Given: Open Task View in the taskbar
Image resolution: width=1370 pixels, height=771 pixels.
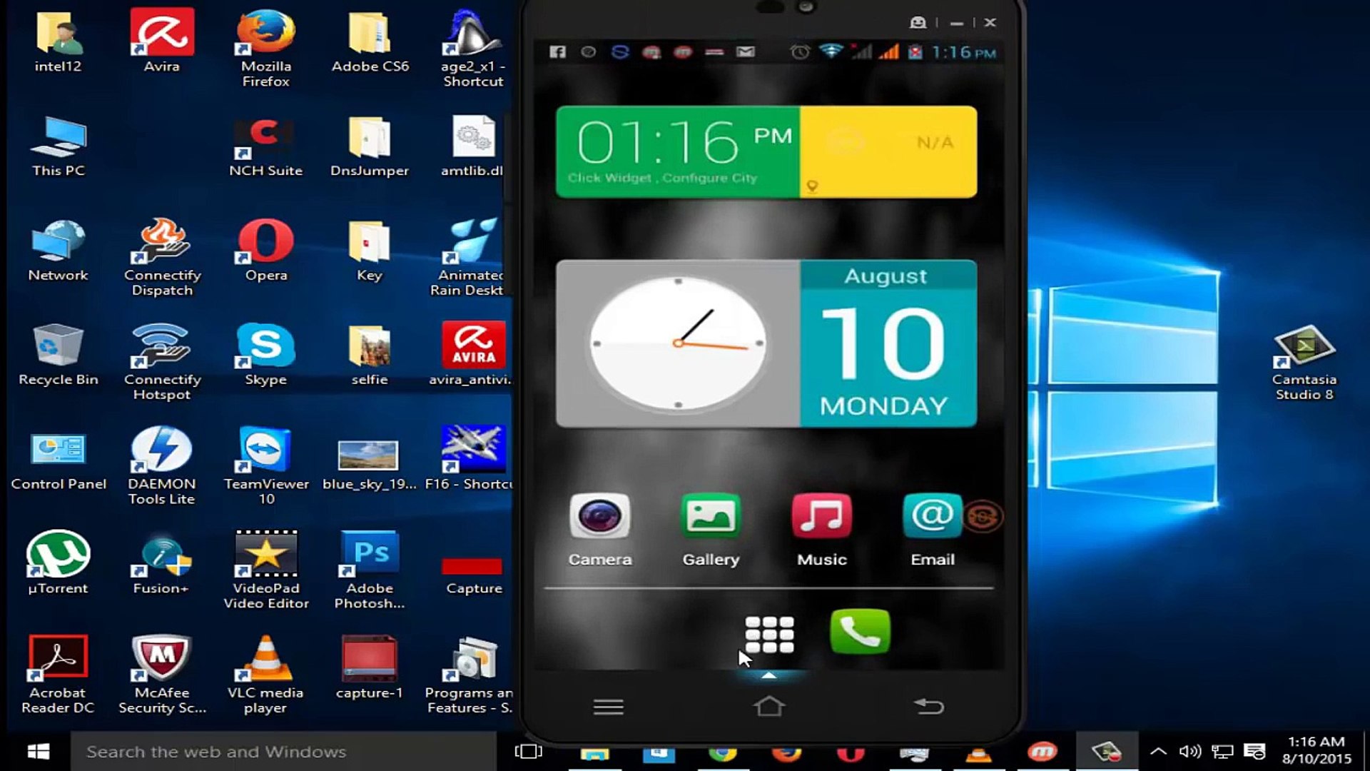Looking at the screenshot, I should pyautogui.click(x=528, y=752).
